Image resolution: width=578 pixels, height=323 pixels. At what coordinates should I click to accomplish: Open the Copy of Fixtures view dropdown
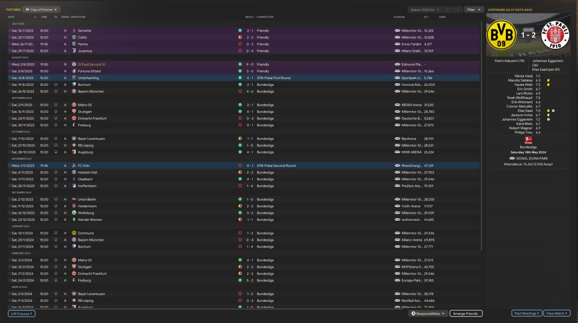coord(42,9)
